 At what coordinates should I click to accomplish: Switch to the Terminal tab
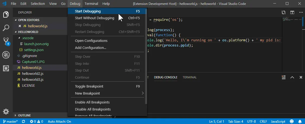point(190,77)
